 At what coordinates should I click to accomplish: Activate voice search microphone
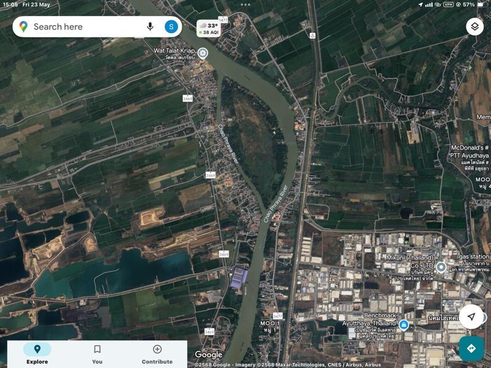150,26
